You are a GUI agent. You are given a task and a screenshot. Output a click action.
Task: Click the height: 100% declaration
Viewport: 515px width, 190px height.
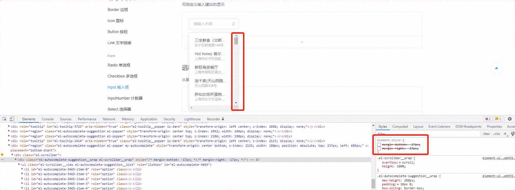coord(394,166)
